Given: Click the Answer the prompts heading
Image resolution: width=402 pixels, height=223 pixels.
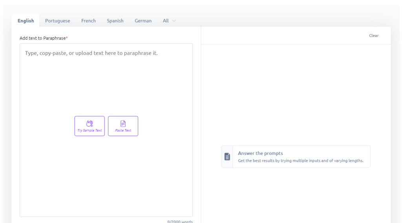Looking at the screenshot, I should click(260, 153).
